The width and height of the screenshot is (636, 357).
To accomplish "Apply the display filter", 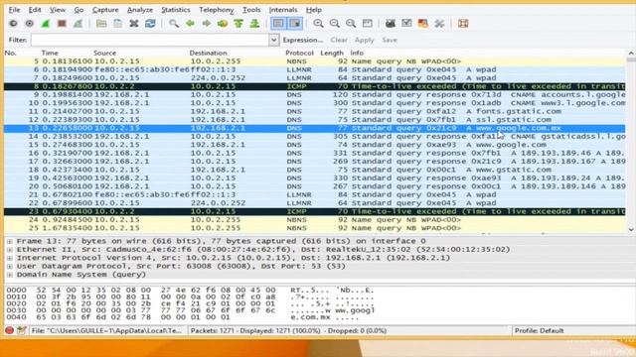I will pos(364,40).
